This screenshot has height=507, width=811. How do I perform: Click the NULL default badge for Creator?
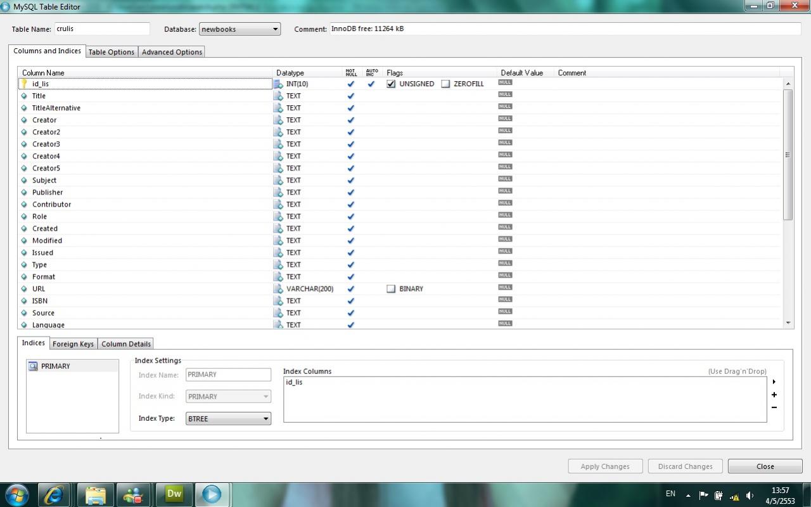pos(505,119)
